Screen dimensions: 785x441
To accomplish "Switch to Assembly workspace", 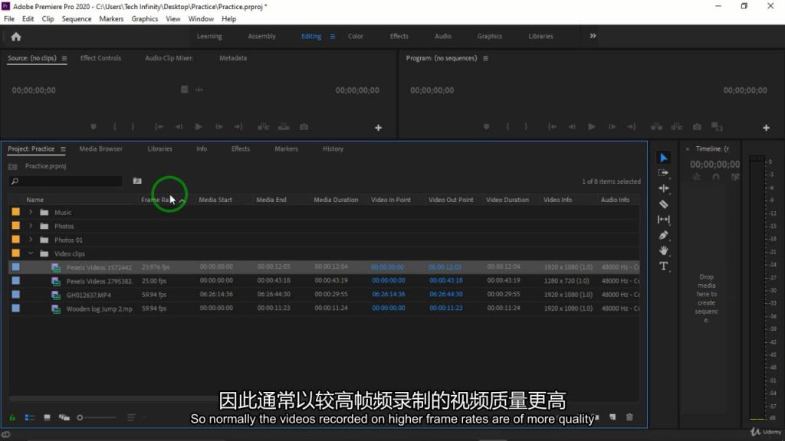I will point(262,37).
